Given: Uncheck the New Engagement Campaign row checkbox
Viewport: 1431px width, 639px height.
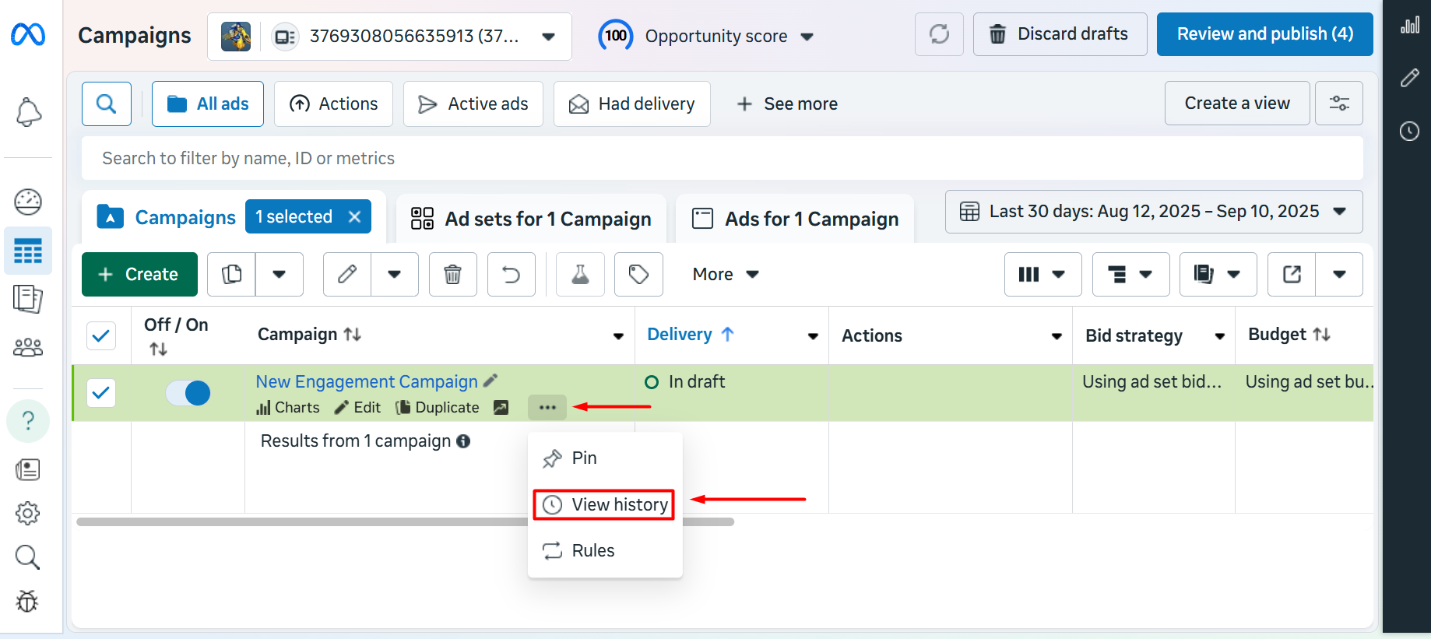Looking at the screenshot, I should [101, 393].
